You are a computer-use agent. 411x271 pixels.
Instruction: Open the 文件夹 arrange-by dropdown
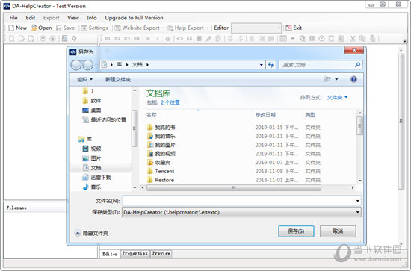tap(337, 97)
